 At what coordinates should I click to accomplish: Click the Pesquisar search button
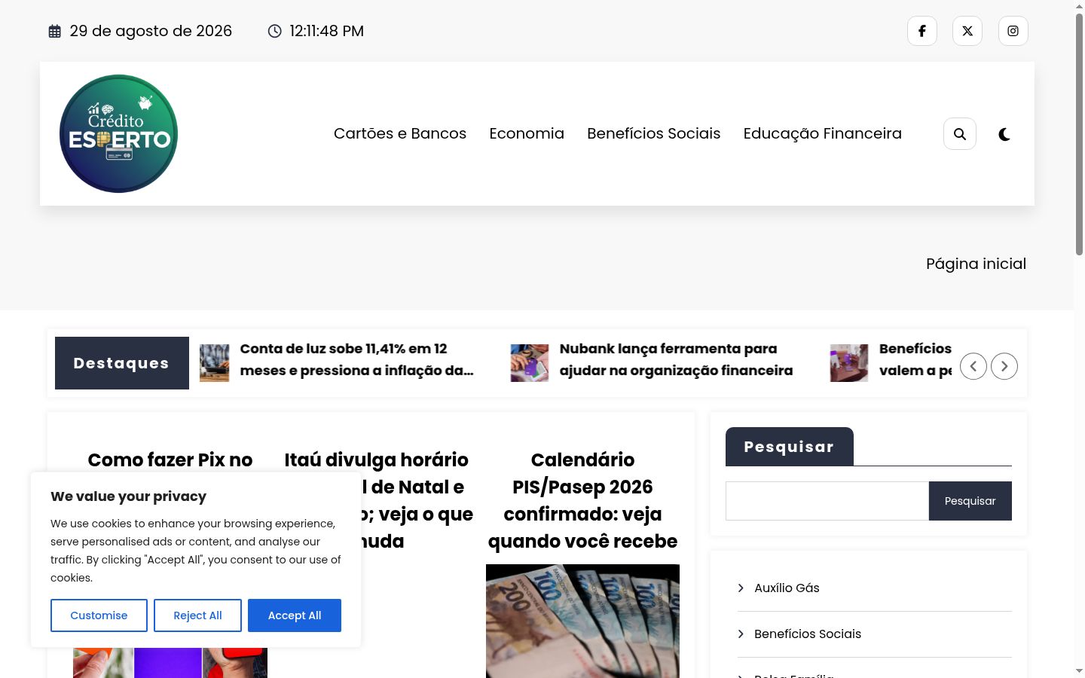(x=970, y=501)
